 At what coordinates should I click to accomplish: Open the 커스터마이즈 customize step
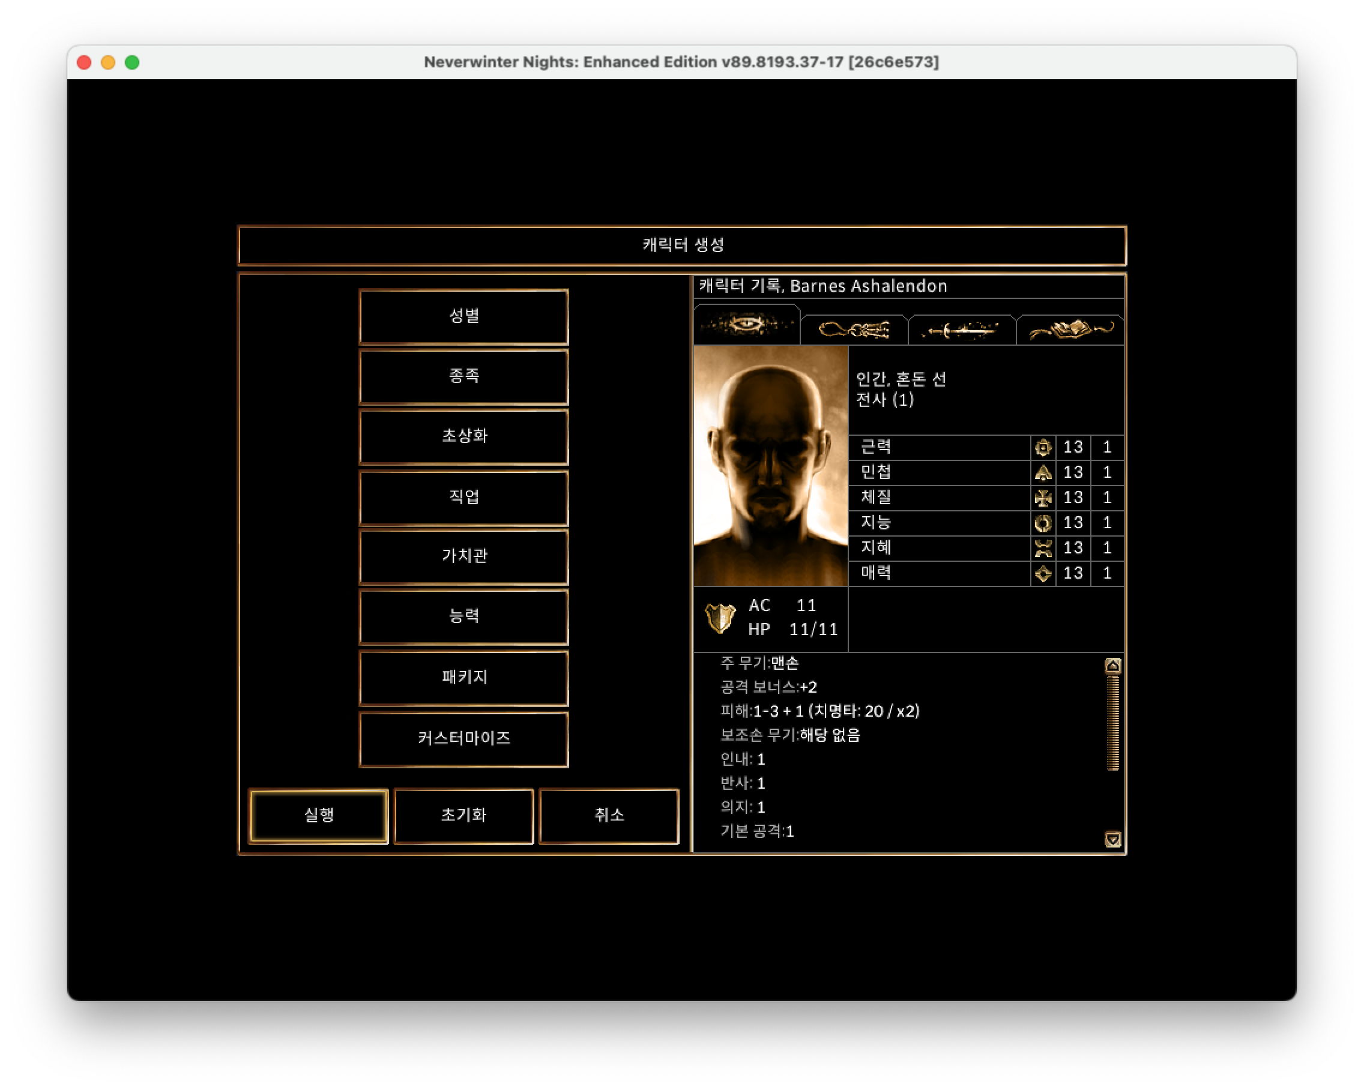[463, 738]
